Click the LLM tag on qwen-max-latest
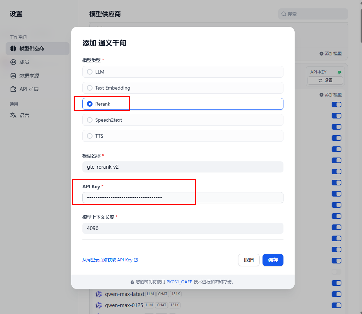 click(150, 294)
